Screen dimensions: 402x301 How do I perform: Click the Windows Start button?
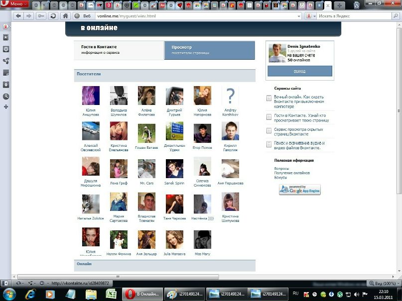tap(9, 295)
